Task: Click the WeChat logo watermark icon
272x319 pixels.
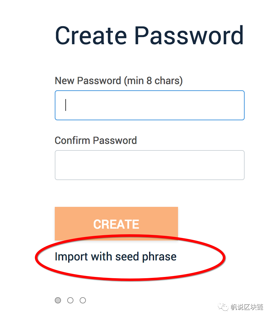Action: (x=223, y=307)
